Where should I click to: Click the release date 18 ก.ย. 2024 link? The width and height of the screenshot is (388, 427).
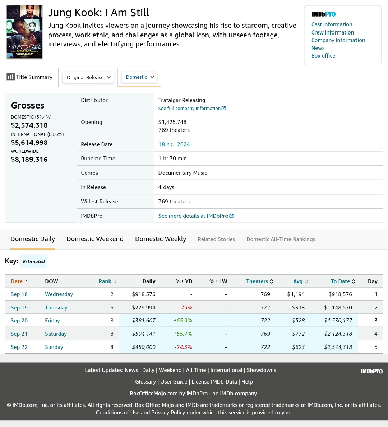[x=174, y=144]
